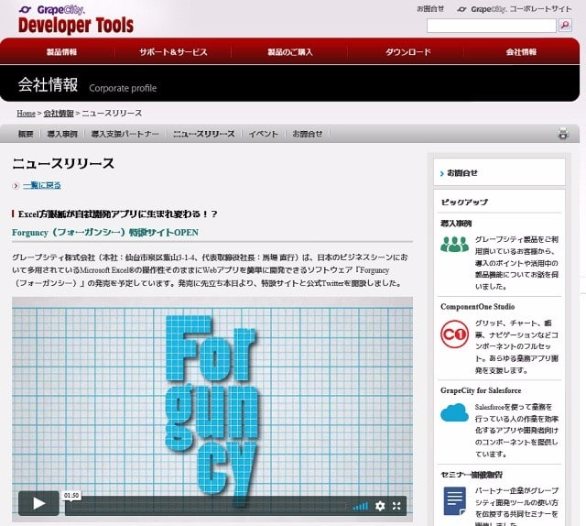The width and height of the screenshot is (586, 526).
Task: Open 製品のご購入 main menu
Action: (x=290, y=52)
